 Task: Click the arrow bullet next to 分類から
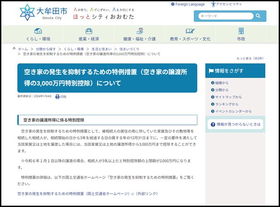pos(213,90)
